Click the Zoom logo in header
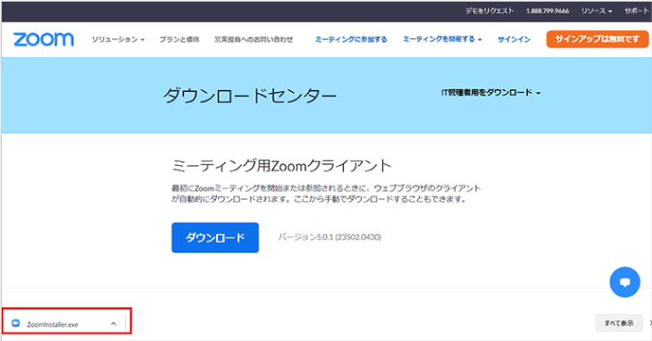This screenshot has width=652, height=341. [44, 39]
